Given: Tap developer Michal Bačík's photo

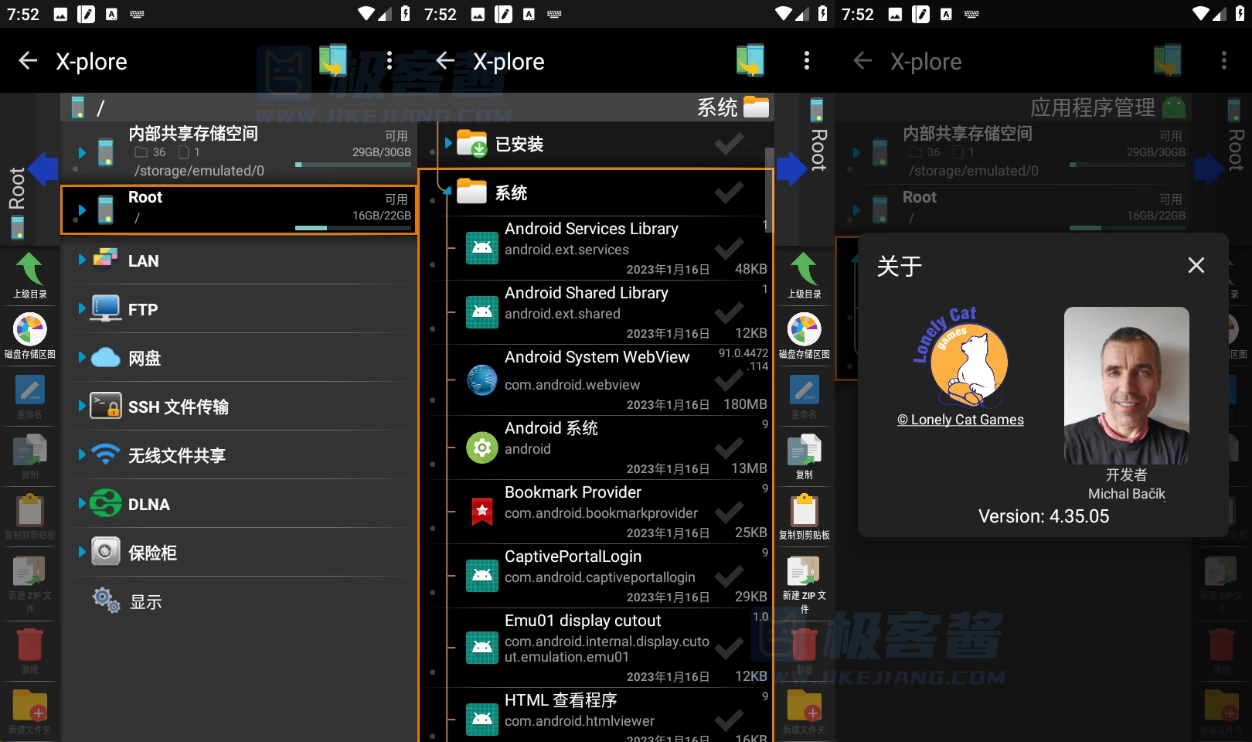Looking at the screenshot, I should tap(1126, 386).
